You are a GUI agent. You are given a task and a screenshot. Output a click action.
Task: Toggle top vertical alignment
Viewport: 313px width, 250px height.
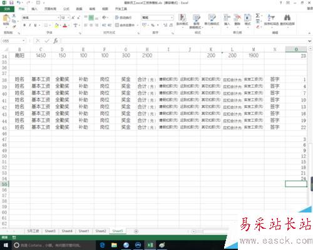[x=86, y=17]
